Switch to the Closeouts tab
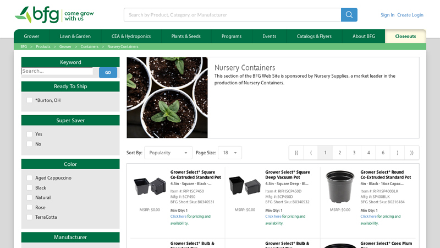Image resolution: width=440 pixels, height=248 pixels. [405, 36]
